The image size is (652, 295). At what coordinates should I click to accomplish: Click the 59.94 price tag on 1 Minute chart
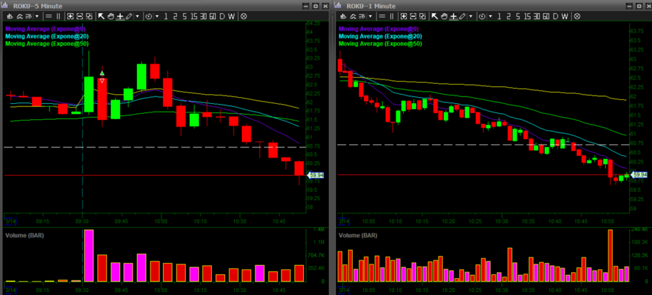pos(640,175)
